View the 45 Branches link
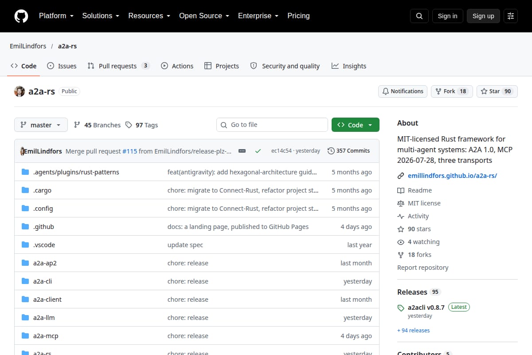 [97, 125]
